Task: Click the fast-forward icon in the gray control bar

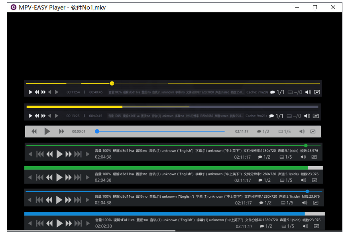Action: [x=61, y=131]
